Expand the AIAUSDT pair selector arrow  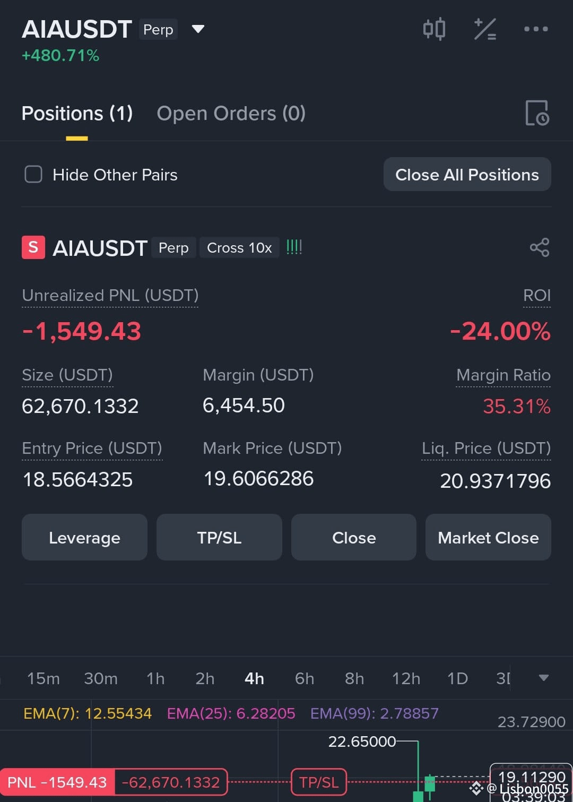(x=198, y=29)
